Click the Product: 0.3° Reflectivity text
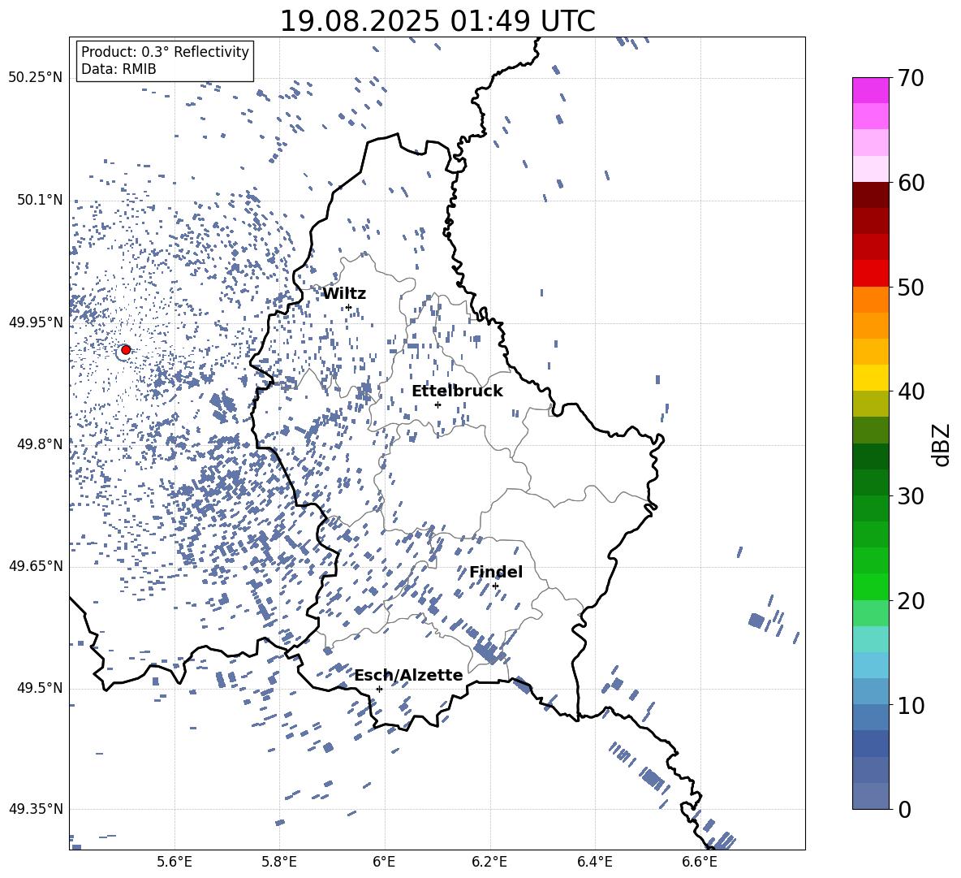This screenshot has height=878, width=961. (x=165, y=52)
